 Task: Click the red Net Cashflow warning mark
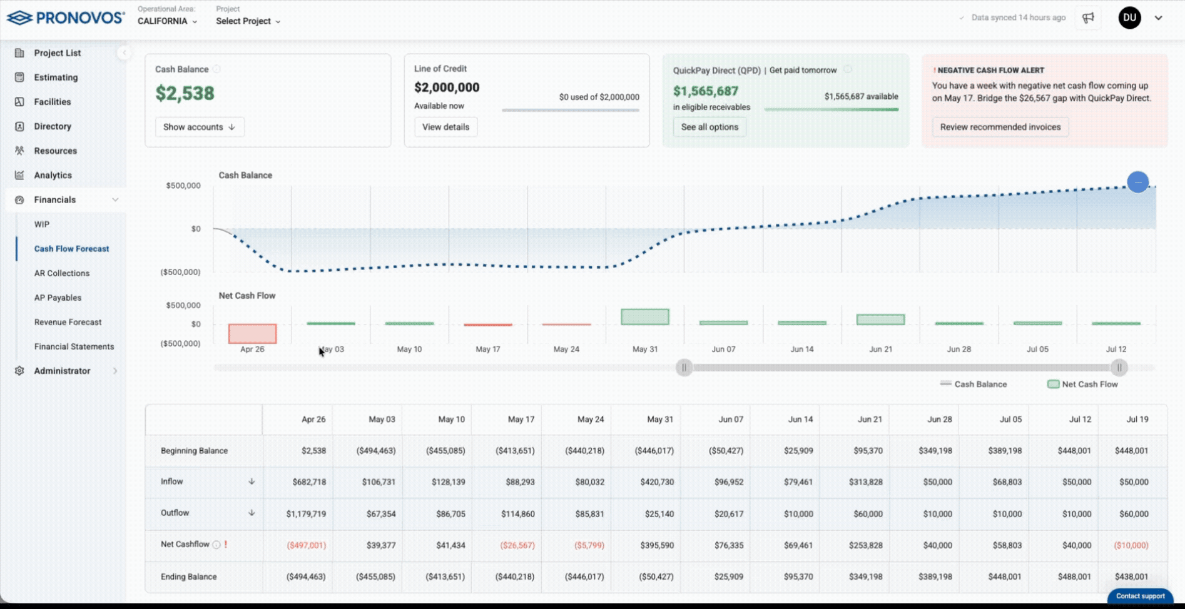pos(226,545)
